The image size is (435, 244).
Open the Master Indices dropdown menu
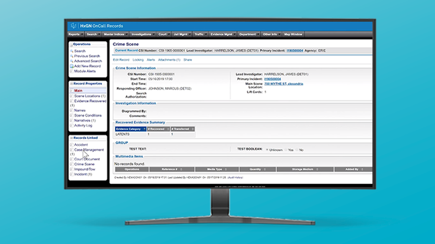tap(115, 34)
